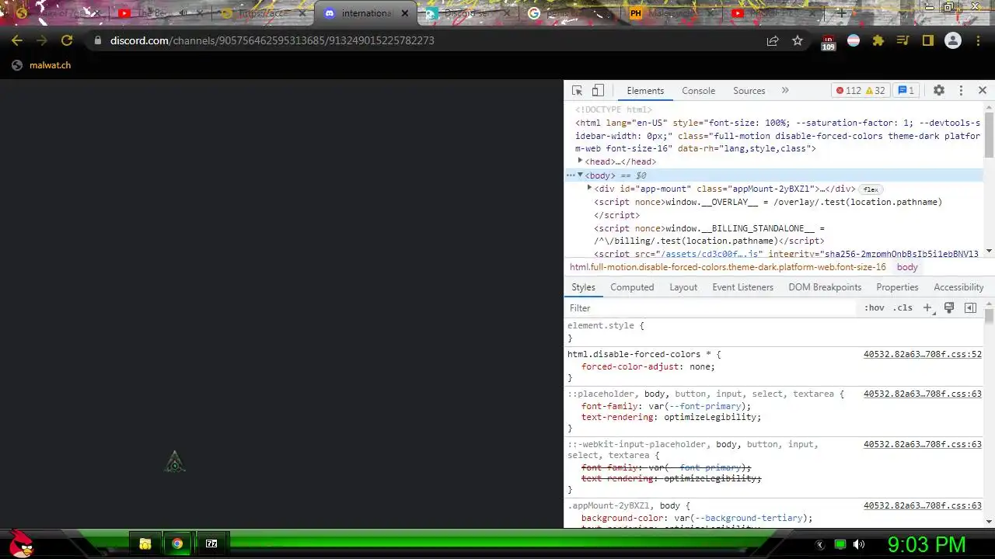This screenshot has width=995, height=559.
Task: Toggle the browser side panel icon
Action: pos(927,40)
